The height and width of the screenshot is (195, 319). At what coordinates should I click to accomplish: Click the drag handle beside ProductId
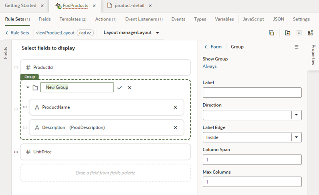[x=16, y=67]
